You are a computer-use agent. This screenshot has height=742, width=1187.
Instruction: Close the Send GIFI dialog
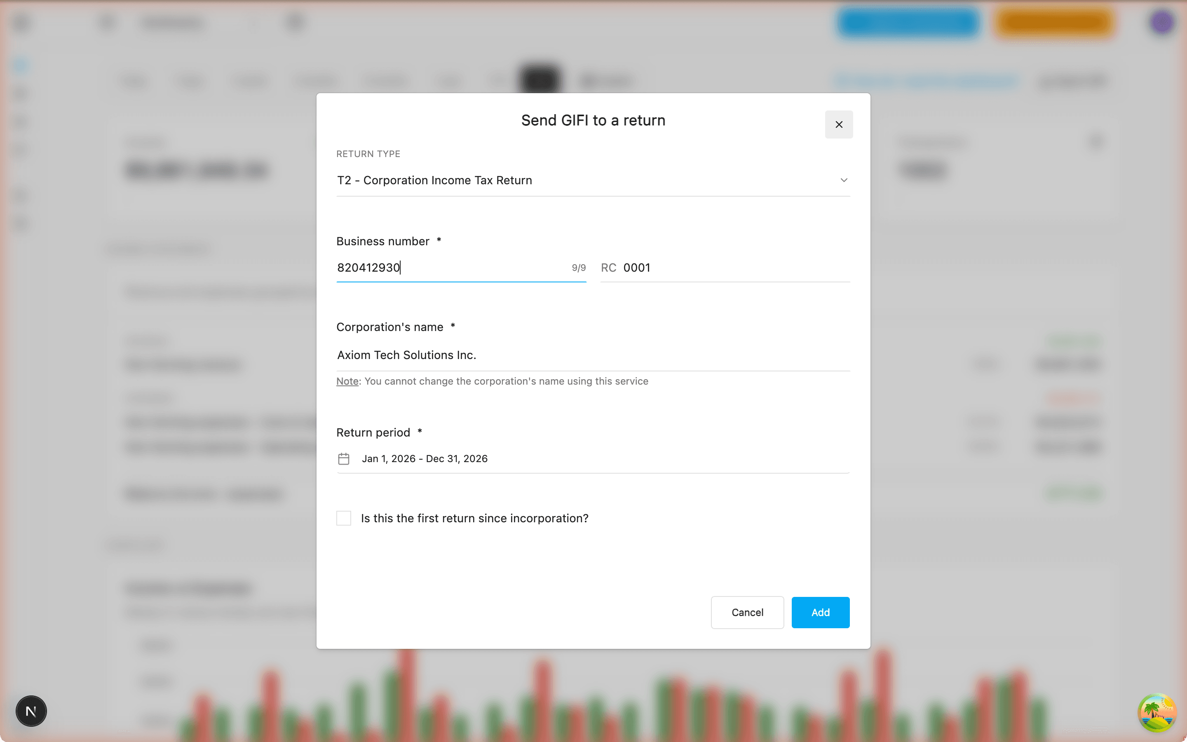tap(839, 124)
